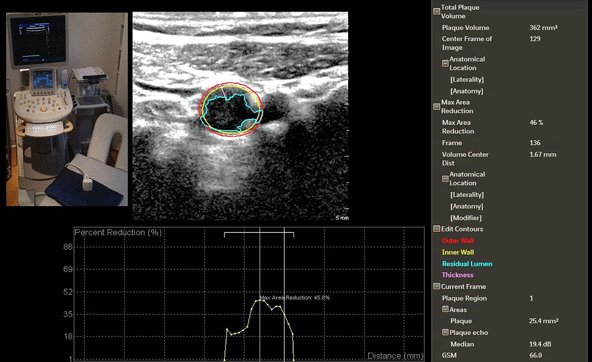
Task: Select the pink Thickness contour option
Action: (457, 275)
